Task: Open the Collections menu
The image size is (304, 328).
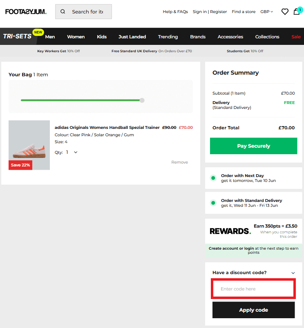Action: click(267, 37)
